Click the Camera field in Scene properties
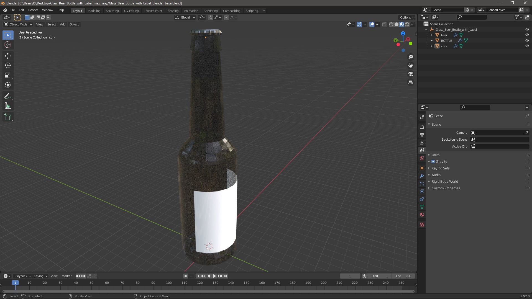 (500, 133)
